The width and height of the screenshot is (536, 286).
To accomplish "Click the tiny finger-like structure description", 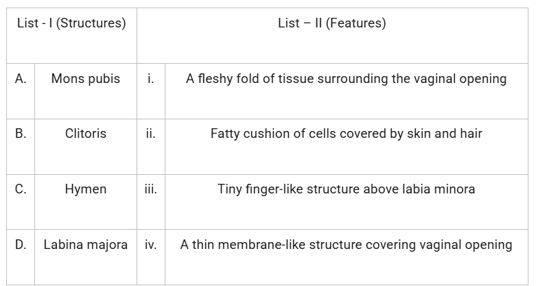I will pyautogui.click(x=346, y=189).
